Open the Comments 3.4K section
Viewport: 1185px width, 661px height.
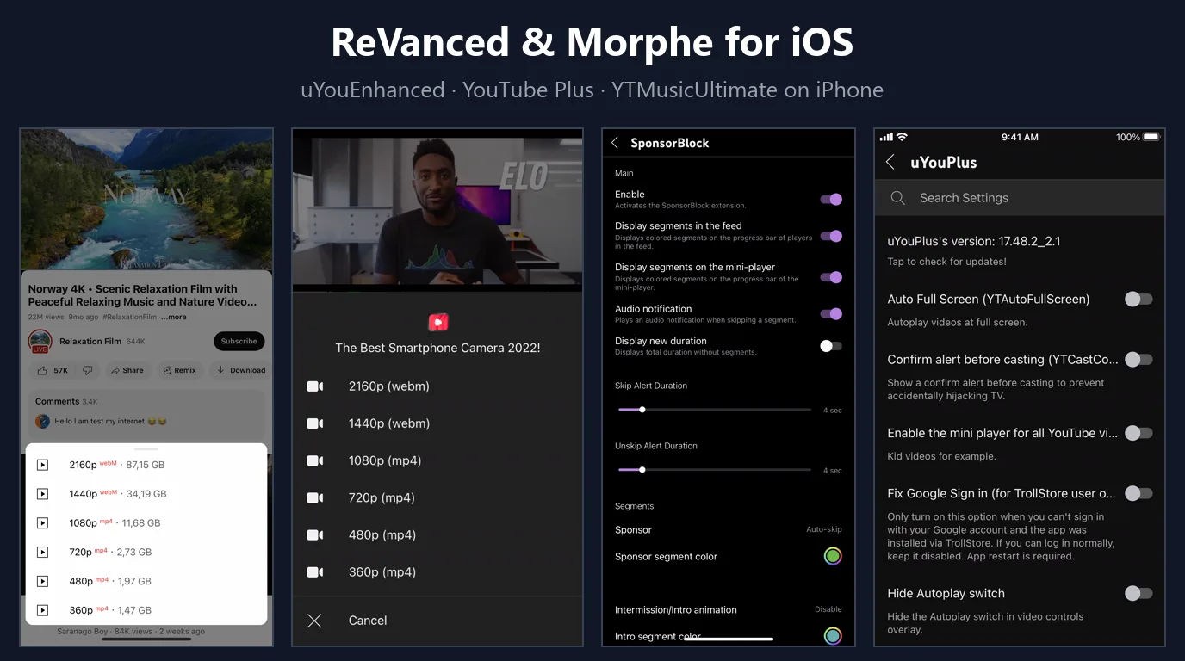click(146, 413)
